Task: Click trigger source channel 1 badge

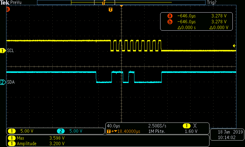Action: (x=187, y=126)
